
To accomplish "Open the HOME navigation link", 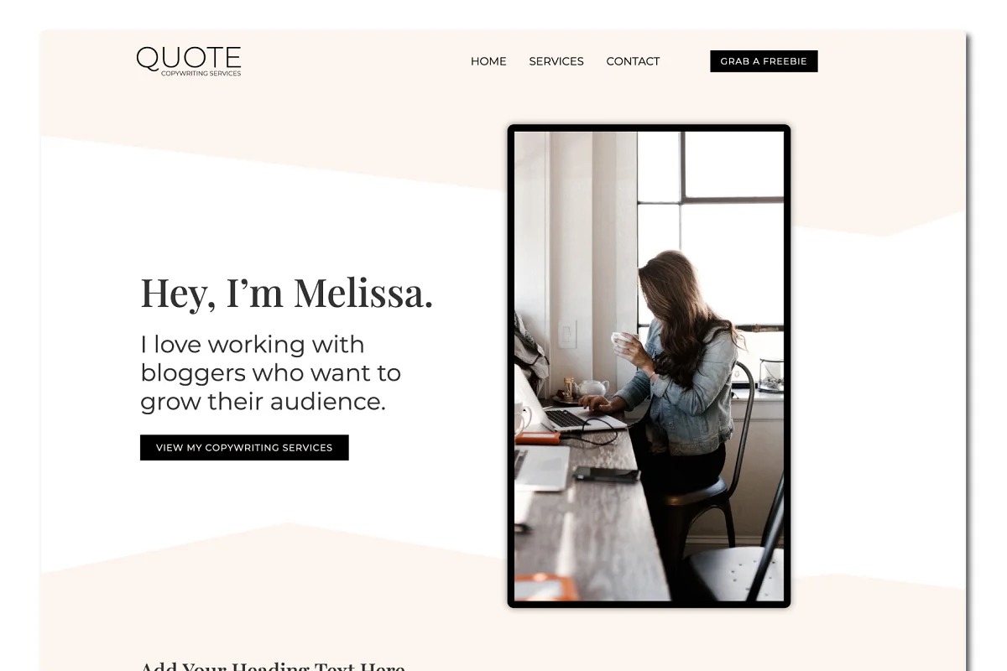I will tap(488, 61).
